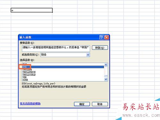160x120 pixels.
Task: Click the function list scrollbar thumb
Action: (x=106, y=76)
